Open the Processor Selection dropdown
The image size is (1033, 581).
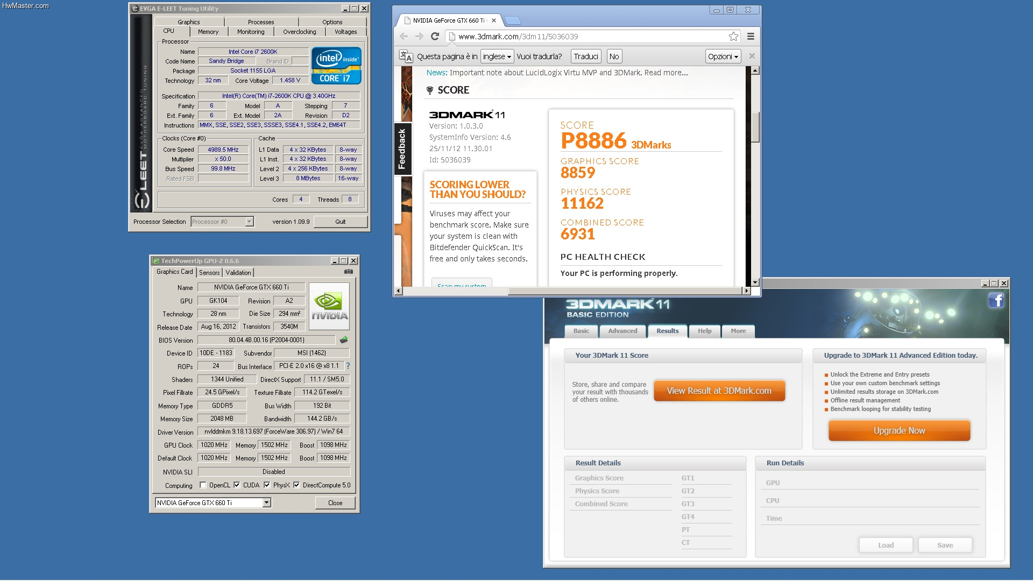249,222
